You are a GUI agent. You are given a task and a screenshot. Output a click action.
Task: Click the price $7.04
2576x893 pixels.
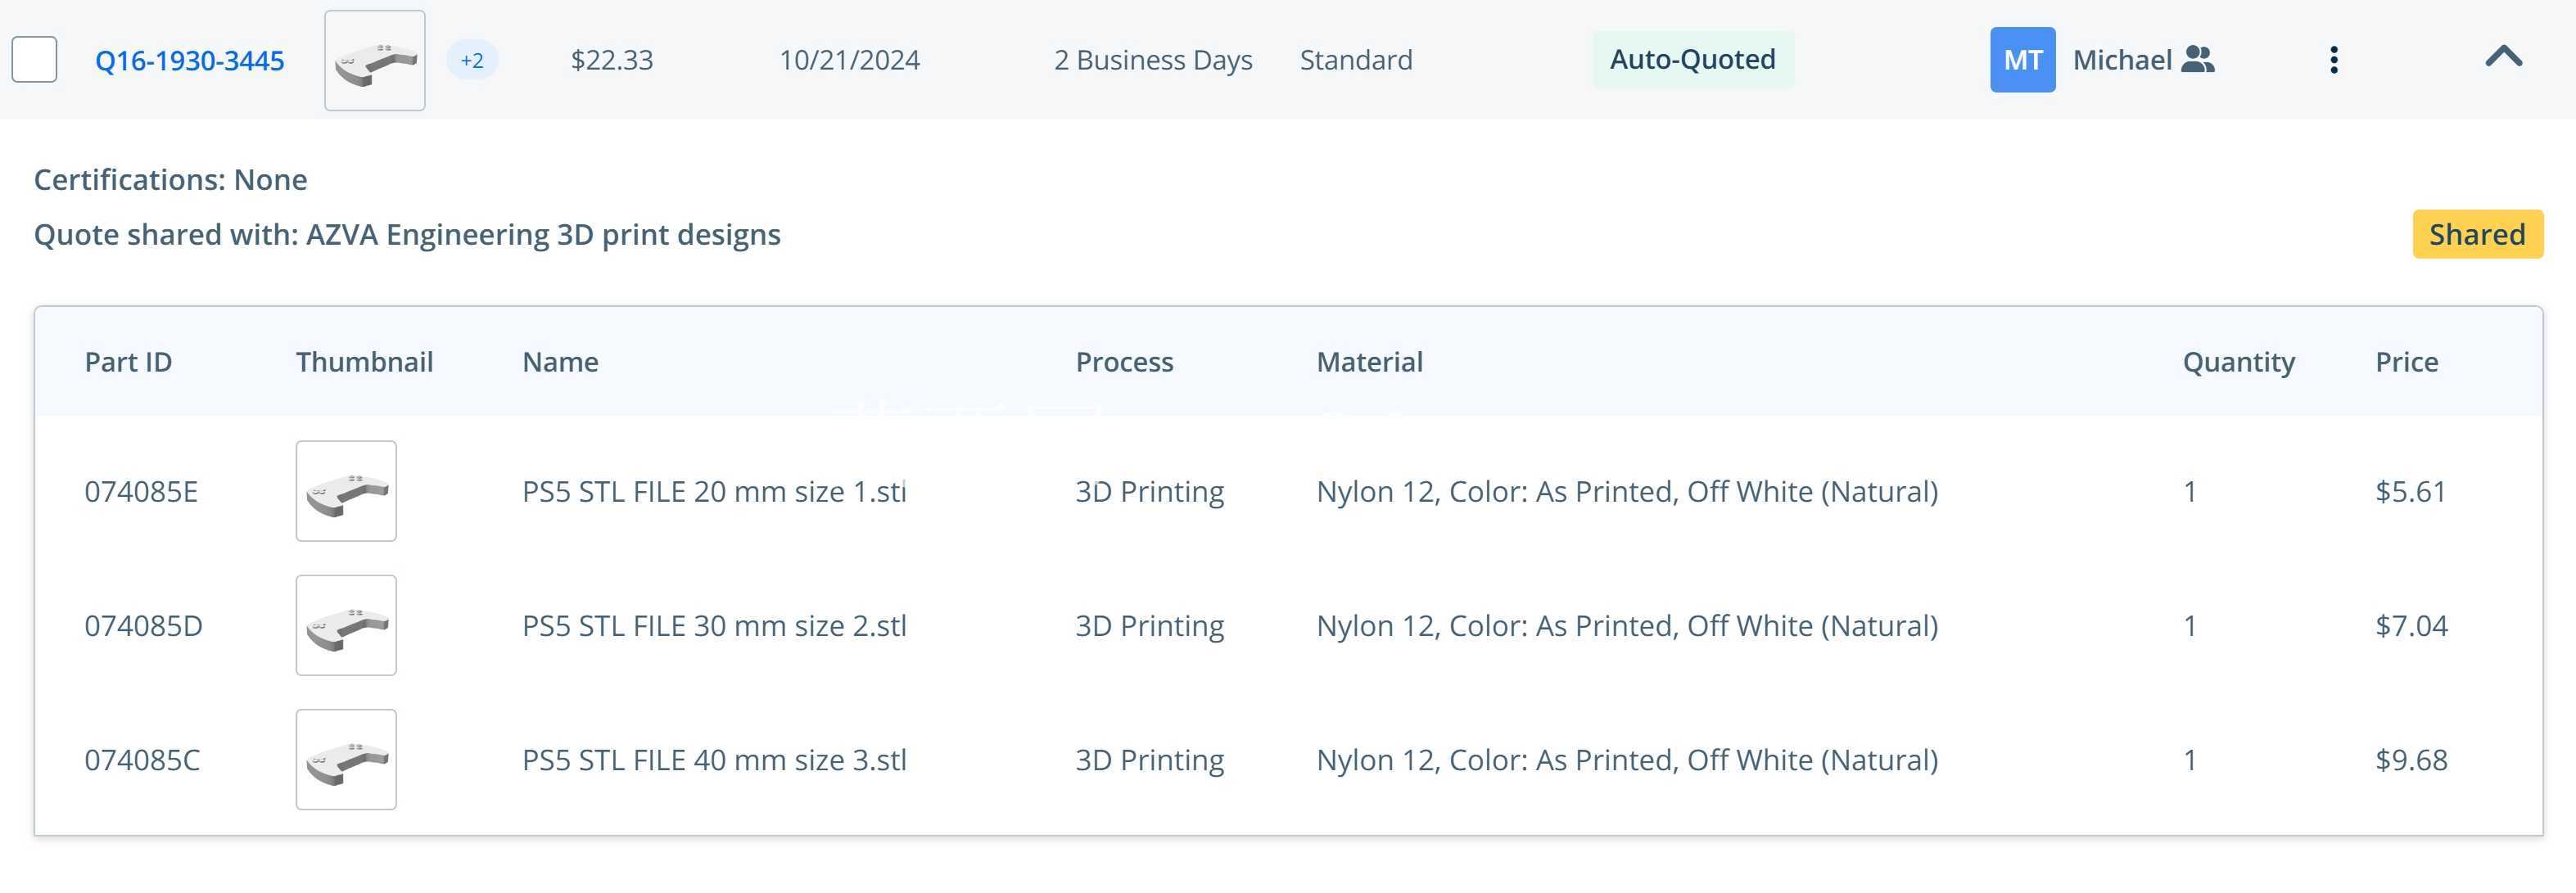(x=2411, y=626)
